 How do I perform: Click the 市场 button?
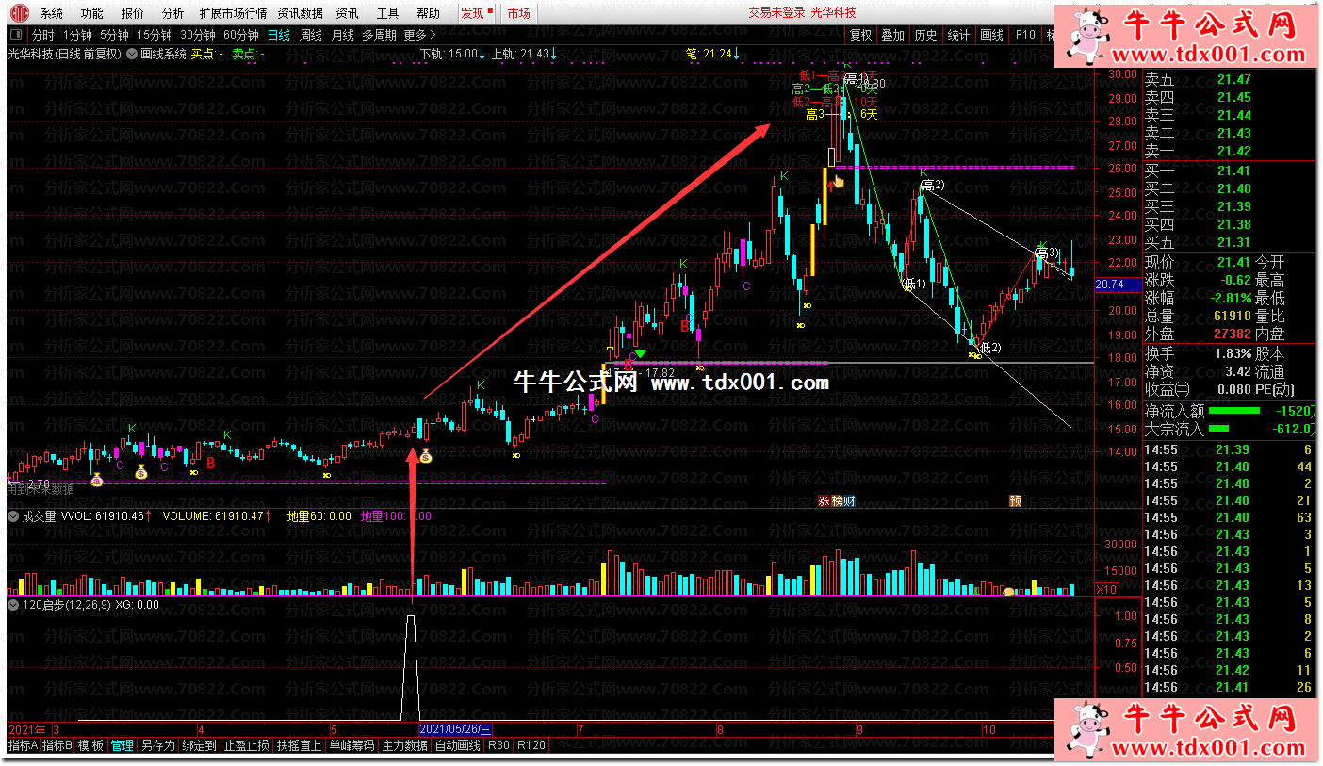[518, 13]
